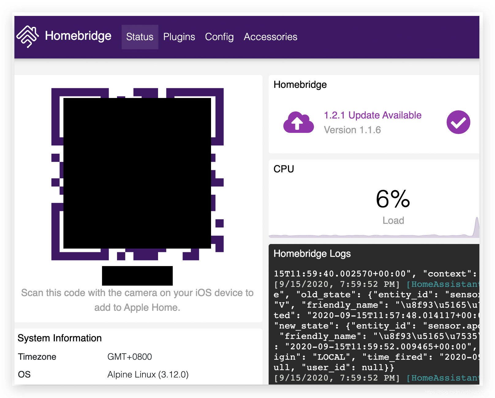Click the log line containing "LOCAL"

(376, 357)
